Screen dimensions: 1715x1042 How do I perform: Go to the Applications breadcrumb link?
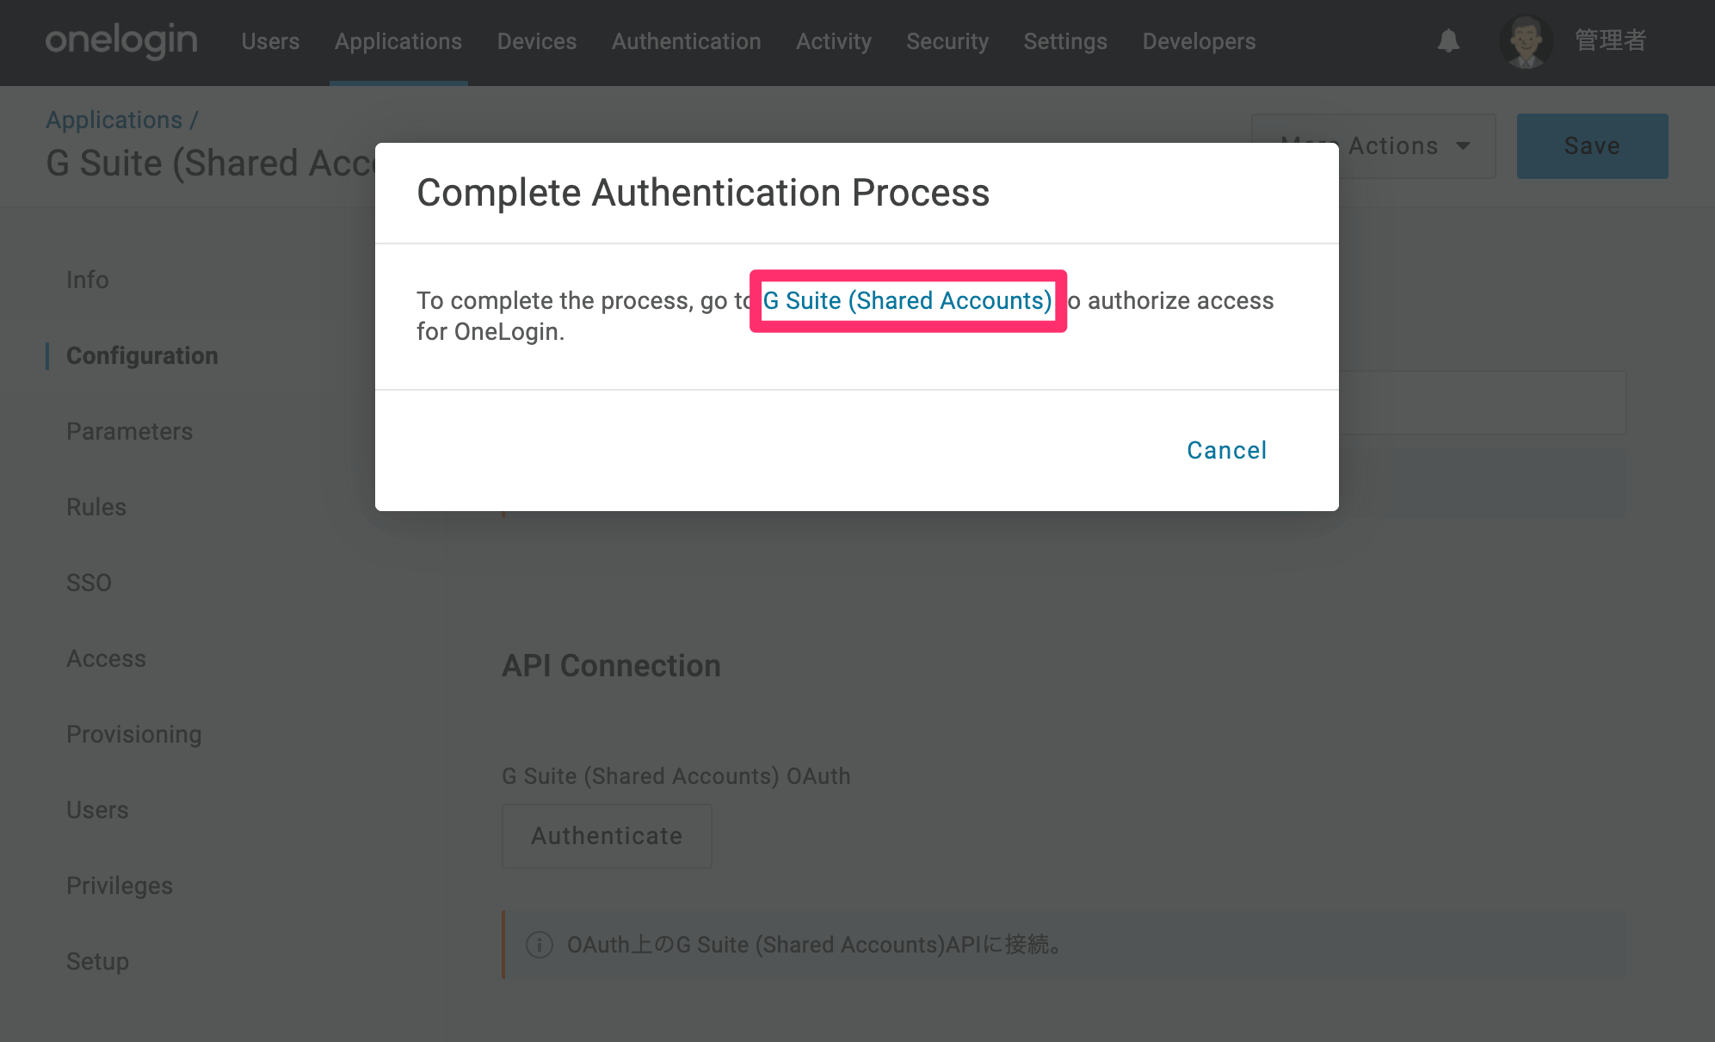(x=114, y=120)
